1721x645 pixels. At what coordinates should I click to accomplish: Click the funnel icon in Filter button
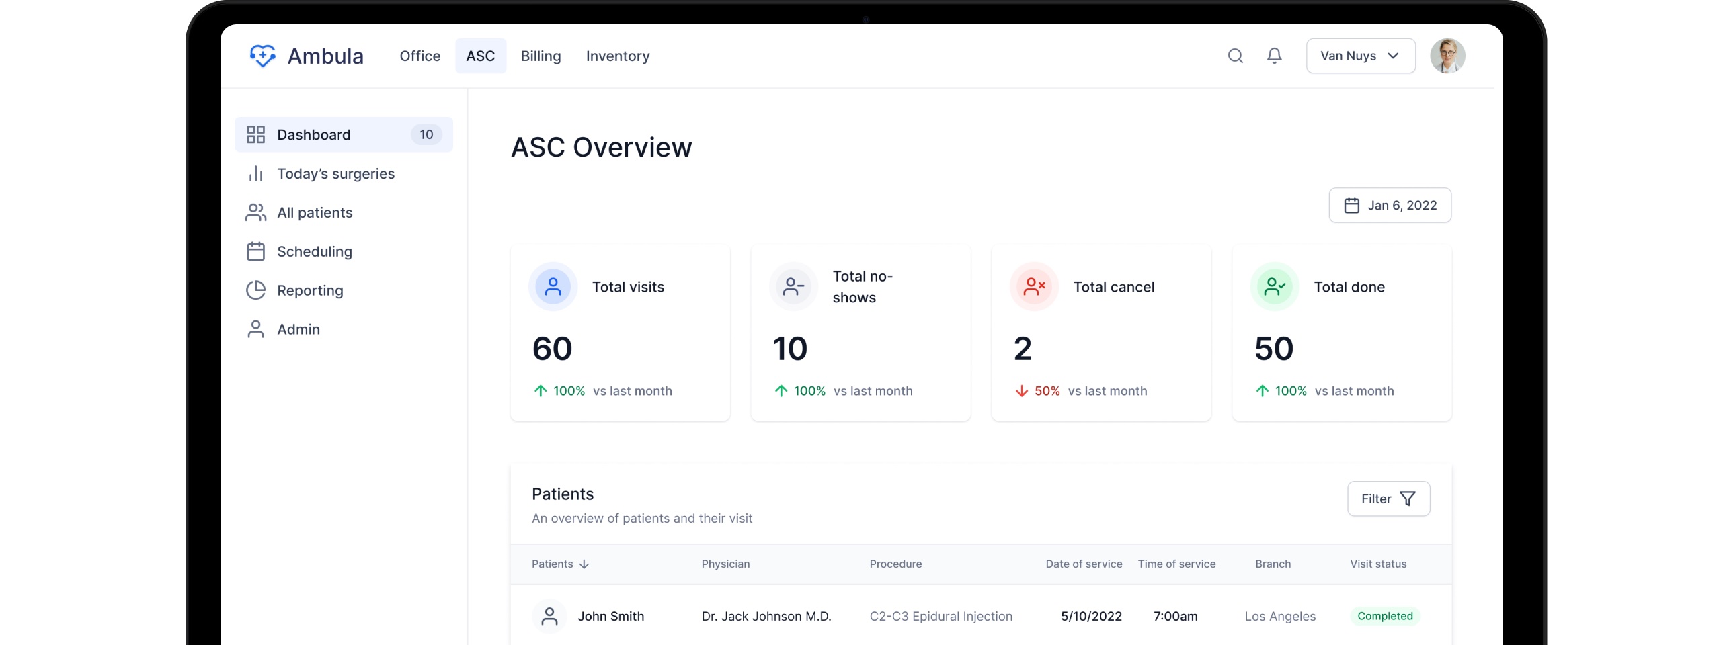click(x=1407, y=499)
